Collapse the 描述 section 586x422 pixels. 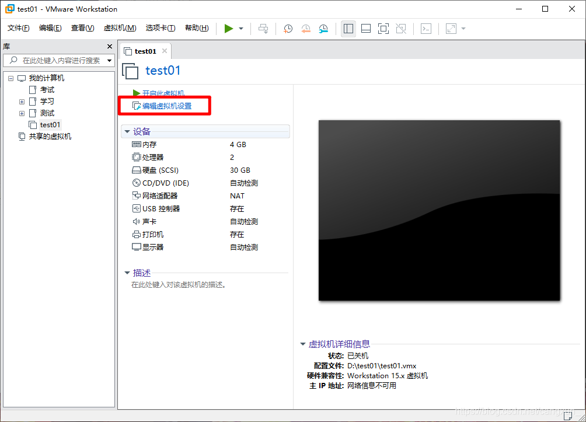pyautogui.click(x=127, y=273)
